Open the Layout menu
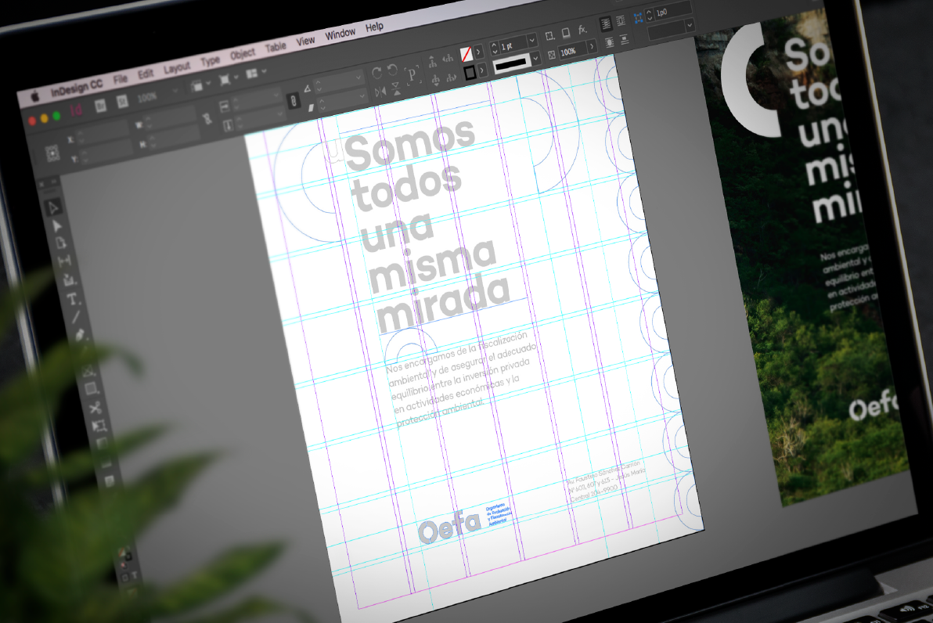933x623 pixels. tap(177, 67)
